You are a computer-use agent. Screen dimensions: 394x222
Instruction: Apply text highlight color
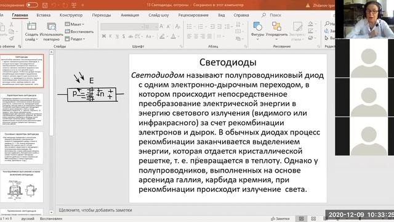(x=162, y=36)
